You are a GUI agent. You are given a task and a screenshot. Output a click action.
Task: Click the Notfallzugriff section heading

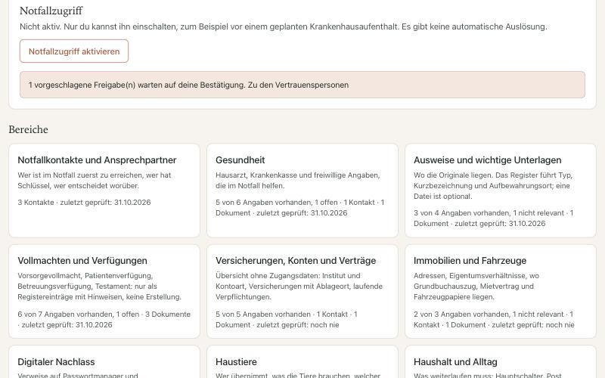click(51, 11)
